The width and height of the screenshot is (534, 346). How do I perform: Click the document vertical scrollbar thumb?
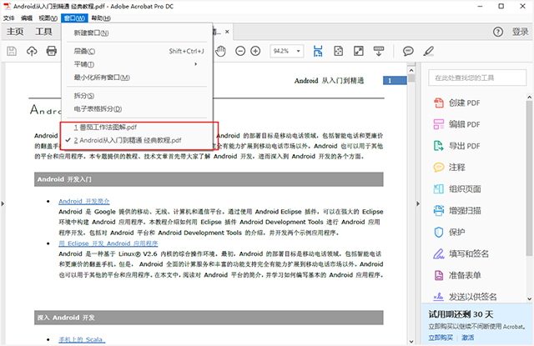(411, 78)
